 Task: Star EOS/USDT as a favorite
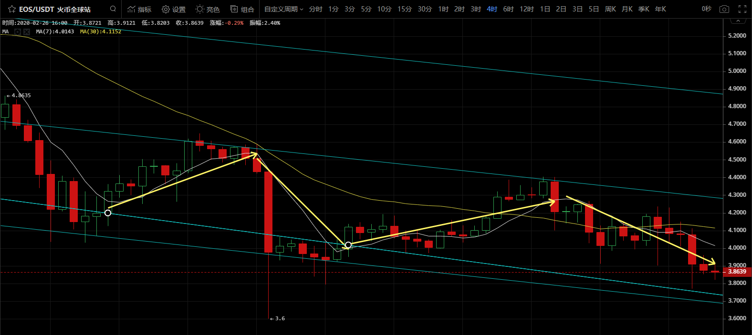(x=12, y=9)
